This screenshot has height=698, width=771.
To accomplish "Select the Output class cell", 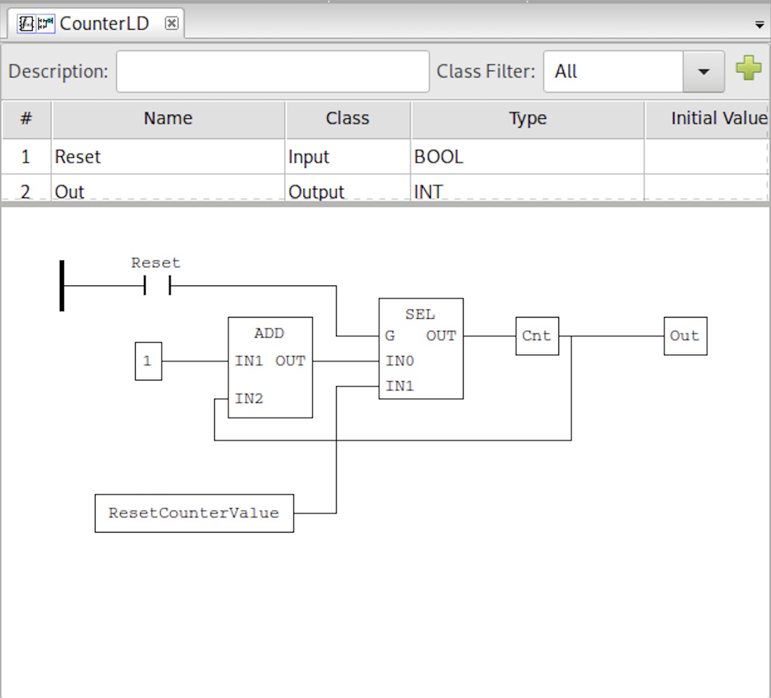I will point(348,189).
